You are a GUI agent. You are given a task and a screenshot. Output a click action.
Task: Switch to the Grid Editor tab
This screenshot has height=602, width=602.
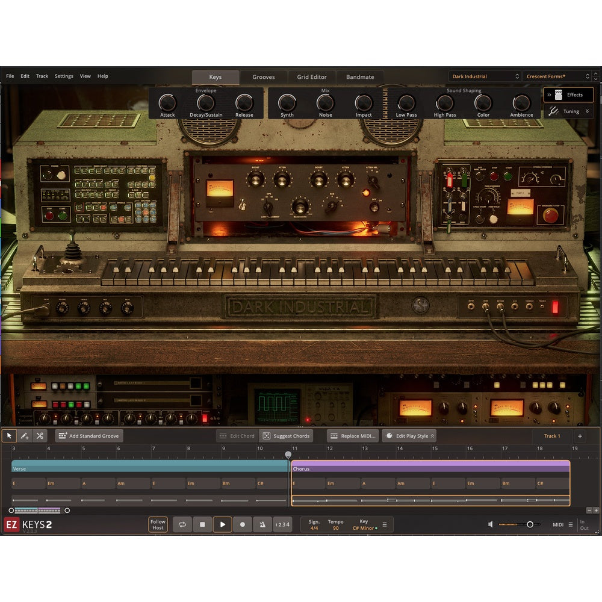[311, 76]
